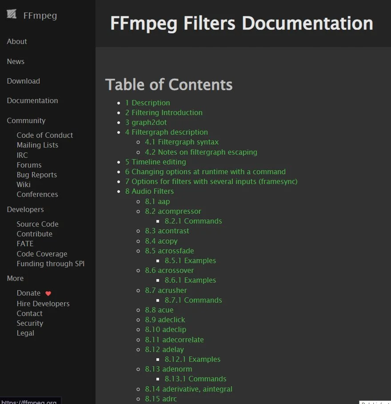The height and width of the screenshot is (404, 391).
Task: Open 8.2.1 Commands entry
Action: pyautogui.click(x=193, y=221)
